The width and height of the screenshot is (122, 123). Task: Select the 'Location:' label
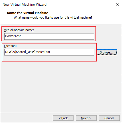click(x=10, y=46)
